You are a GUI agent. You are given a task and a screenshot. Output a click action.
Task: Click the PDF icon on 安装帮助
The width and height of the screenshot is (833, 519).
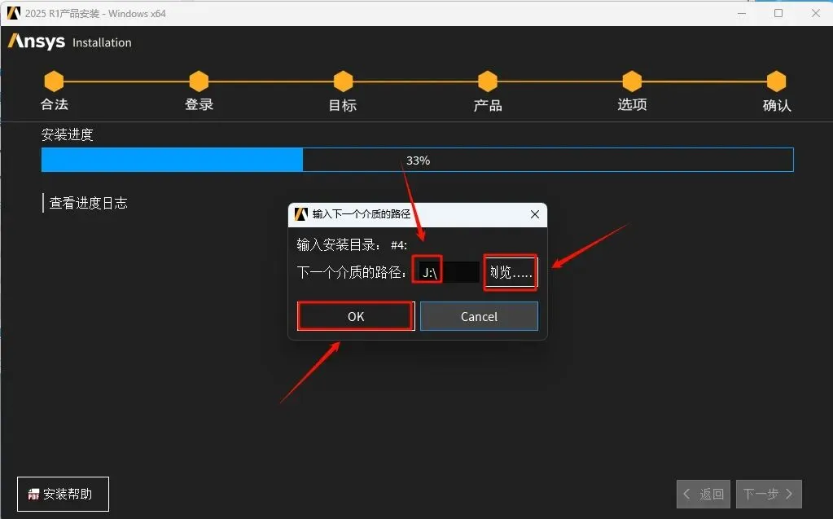tap(33, 495)
